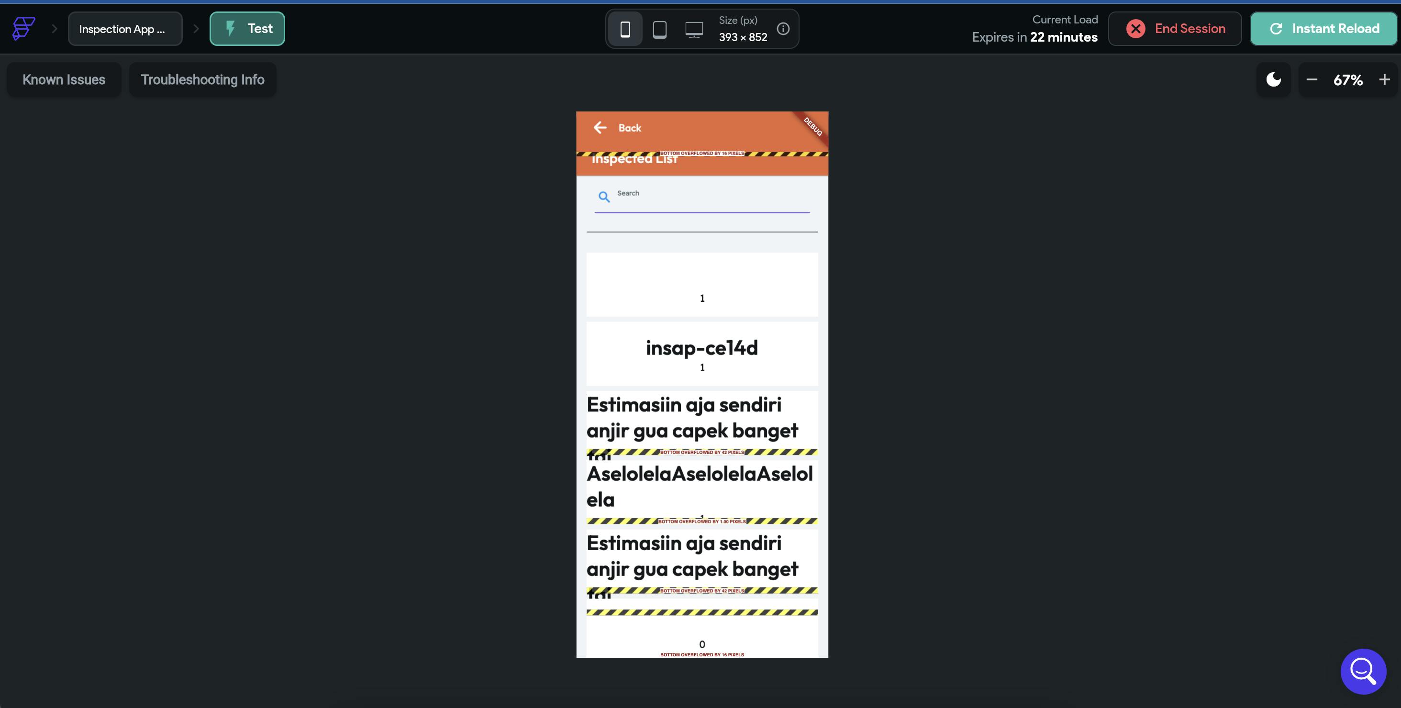
Task: Toggle dark mode moon icon
Action: click(x=1273, y=80)
